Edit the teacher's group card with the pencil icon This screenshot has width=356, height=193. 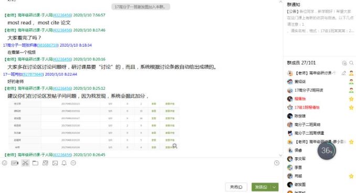(344, 73)
